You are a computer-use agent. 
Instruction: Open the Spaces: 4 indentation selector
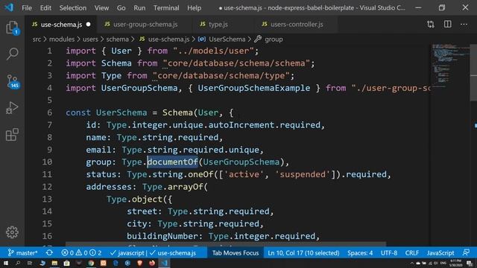pyautogui.click(x=360, y=253)
